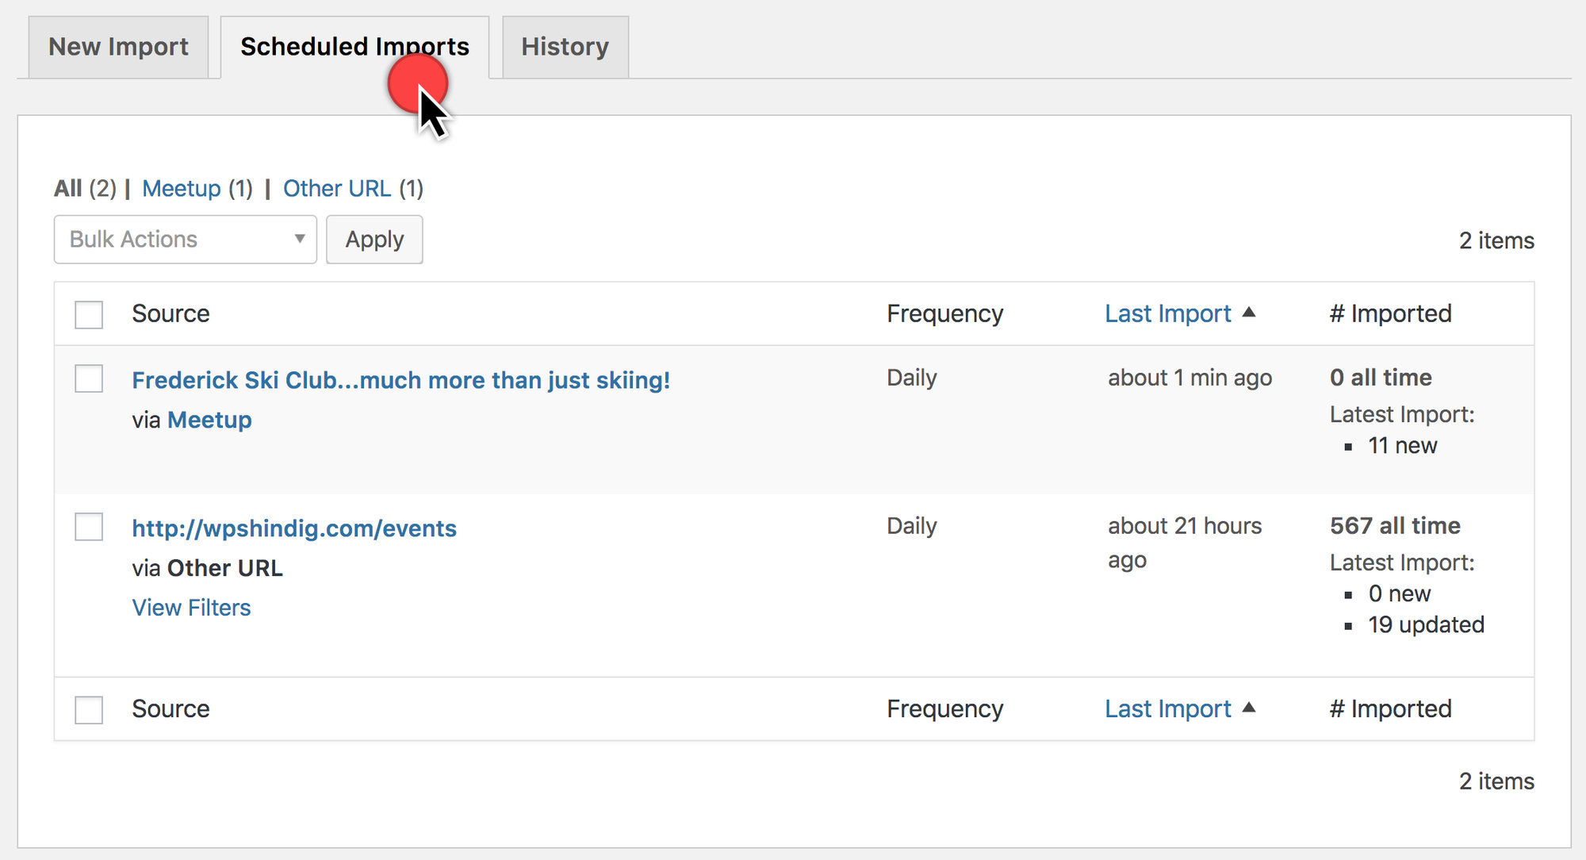The width and height of the screenshot is (1586, 860).
Task: Show All scheduled imports
Action: (67, 188)
